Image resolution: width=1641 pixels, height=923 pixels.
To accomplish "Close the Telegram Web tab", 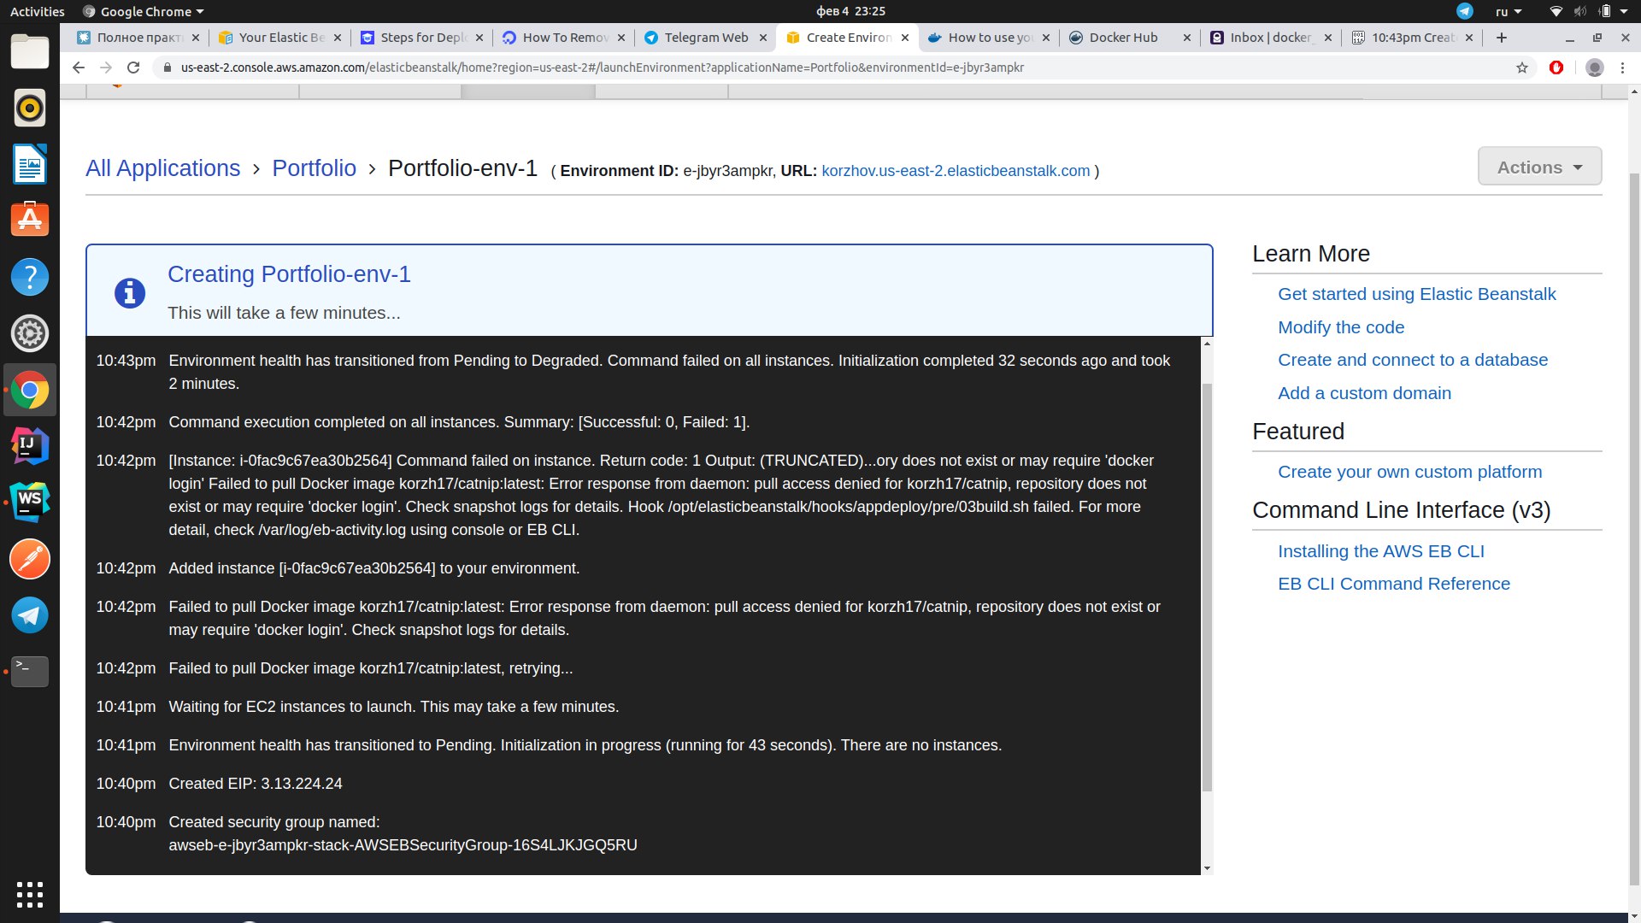I will pos(763,38).
